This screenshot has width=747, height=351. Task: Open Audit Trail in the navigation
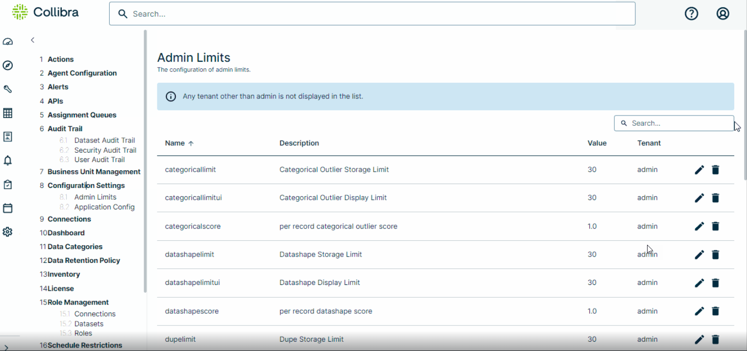click(65, 129)
